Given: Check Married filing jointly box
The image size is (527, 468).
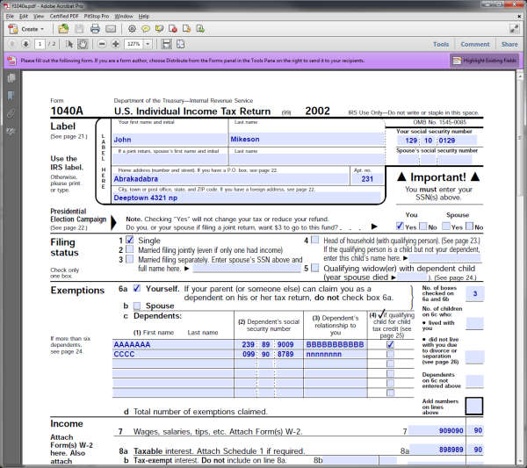Looking at the screenshot, I should coord(130,249).
